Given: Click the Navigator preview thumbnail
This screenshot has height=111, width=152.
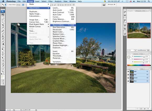Looking at the screenshot, I should pyautogui.click(x=139, y=30).
